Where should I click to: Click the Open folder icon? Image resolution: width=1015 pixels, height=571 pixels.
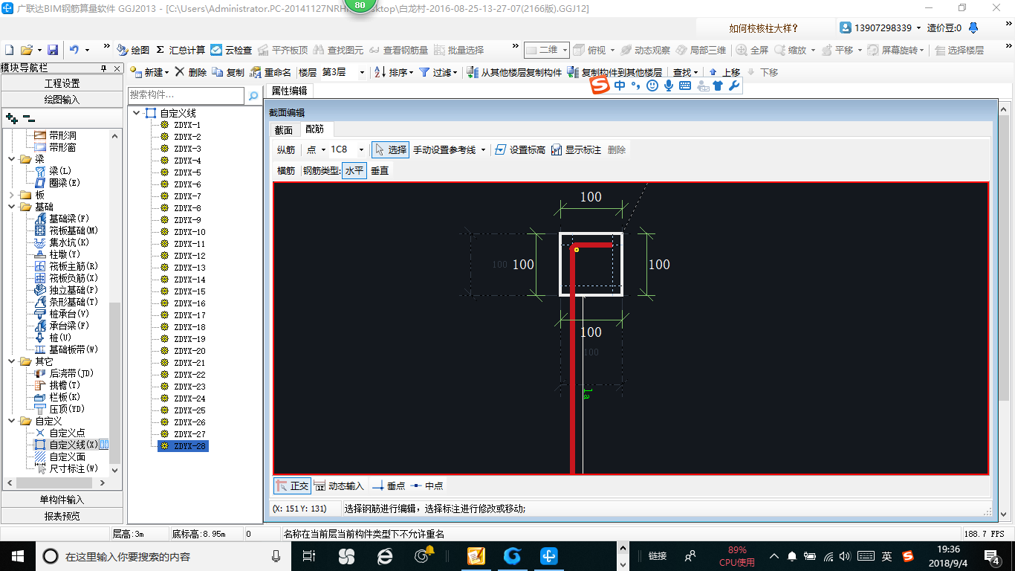[27, 50]
